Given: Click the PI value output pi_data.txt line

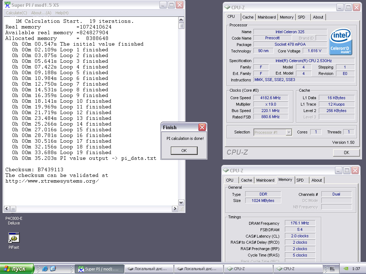Looking at the screenshot, I should 84,158.
